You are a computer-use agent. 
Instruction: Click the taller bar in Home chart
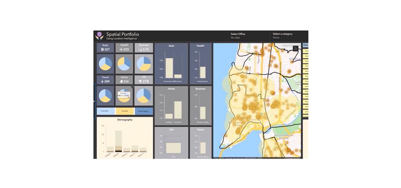[x=178, y=110]
